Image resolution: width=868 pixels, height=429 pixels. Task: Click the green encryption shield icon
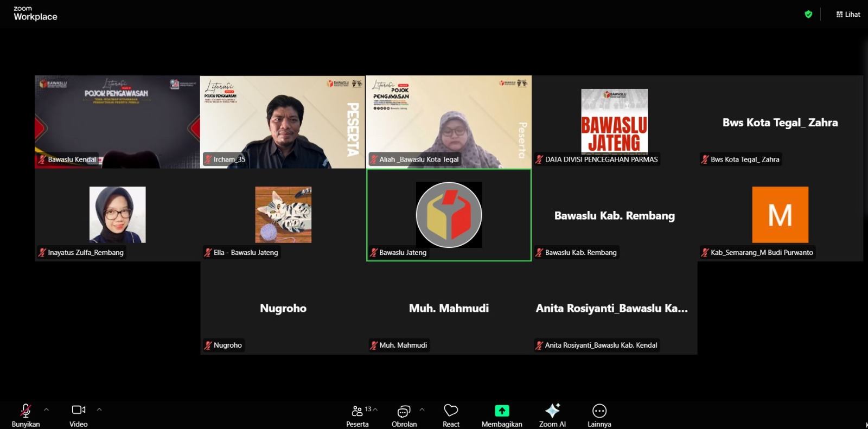click(x=808, y=15)
